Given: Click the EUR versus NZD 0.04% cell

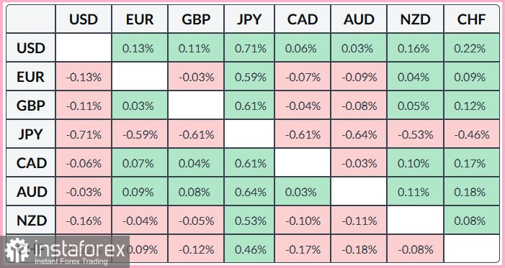Looking at the screenshot, I should click(415, 77).
